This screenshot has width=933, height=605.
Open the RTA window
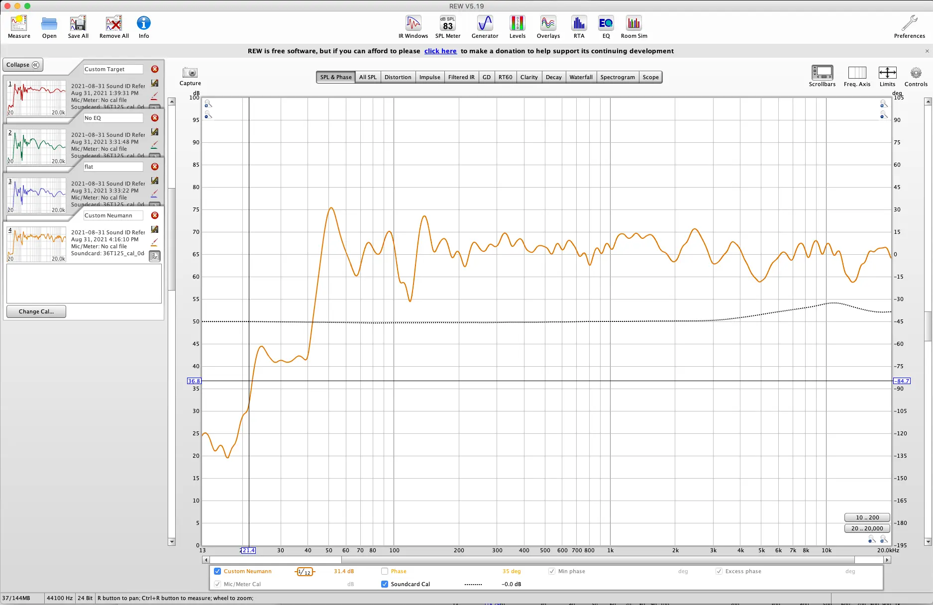579,27
